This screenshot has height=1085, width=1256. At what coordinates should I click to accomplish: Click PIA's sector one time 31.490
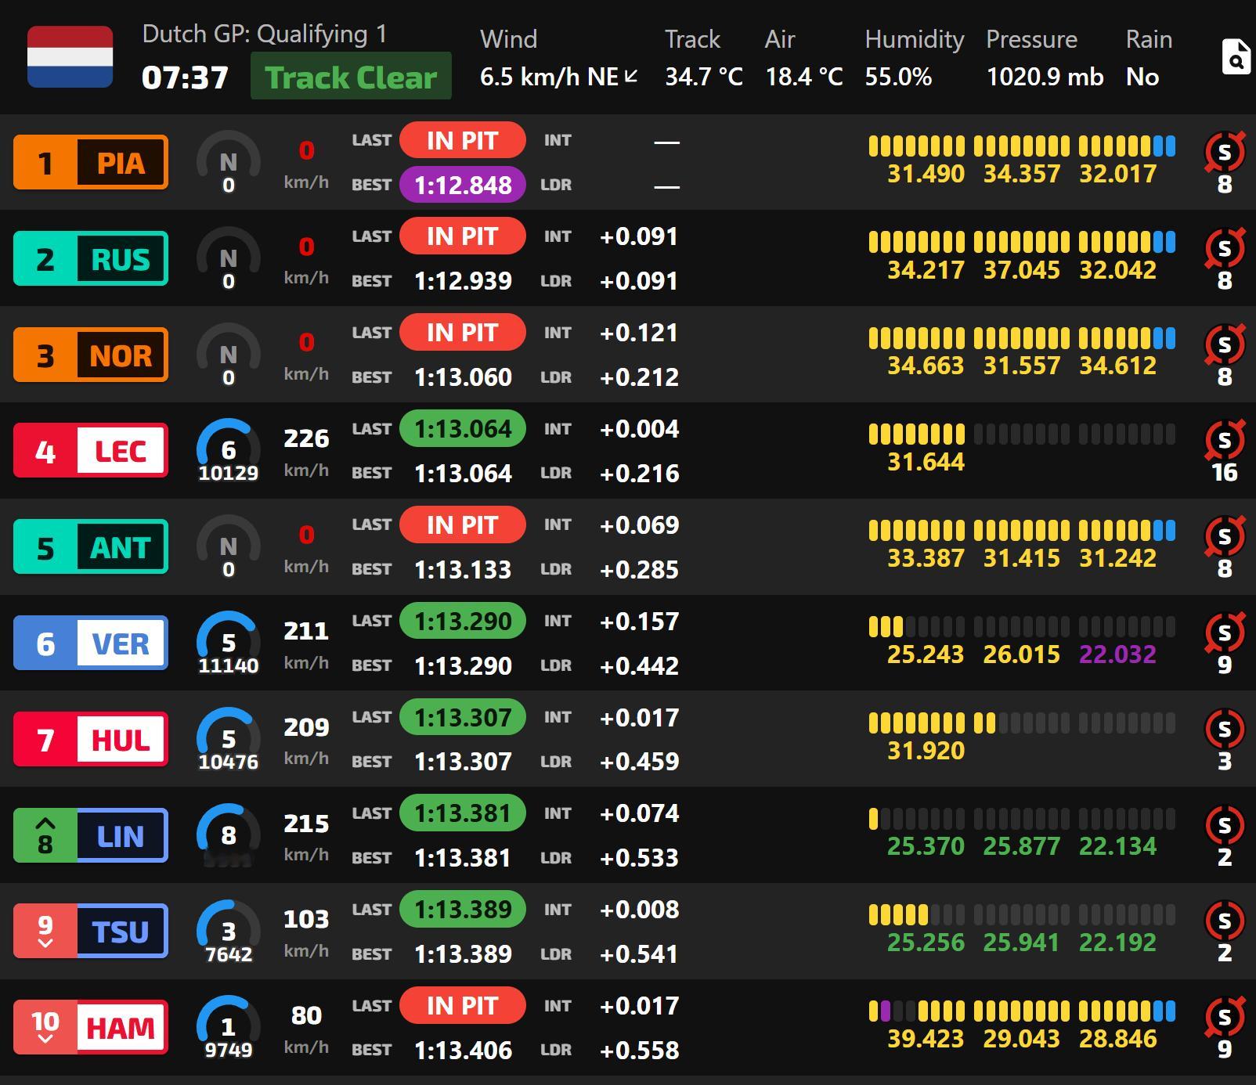[926, 174]
